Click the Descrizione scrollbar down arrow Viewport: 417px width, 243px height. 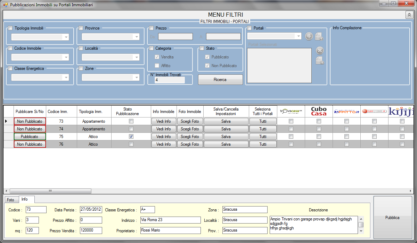[361, 231]
